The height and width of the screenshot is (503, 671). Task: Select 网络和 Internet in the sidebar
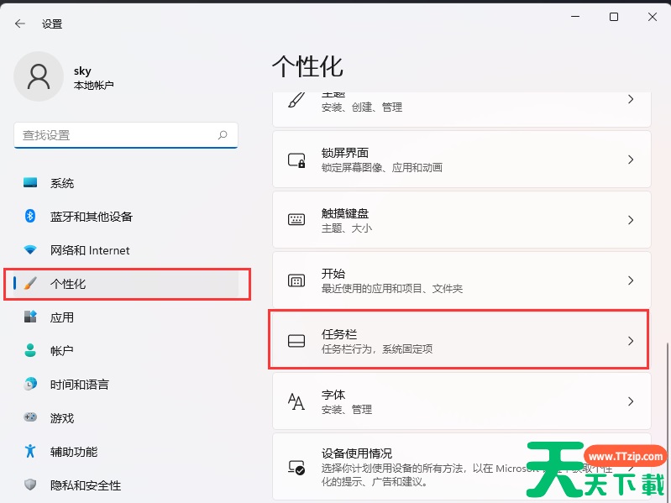click(126, 249)
